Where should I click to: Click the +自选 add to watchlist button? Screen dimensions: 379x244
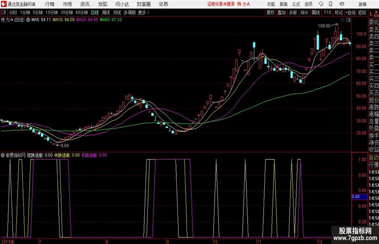(350, 13)
